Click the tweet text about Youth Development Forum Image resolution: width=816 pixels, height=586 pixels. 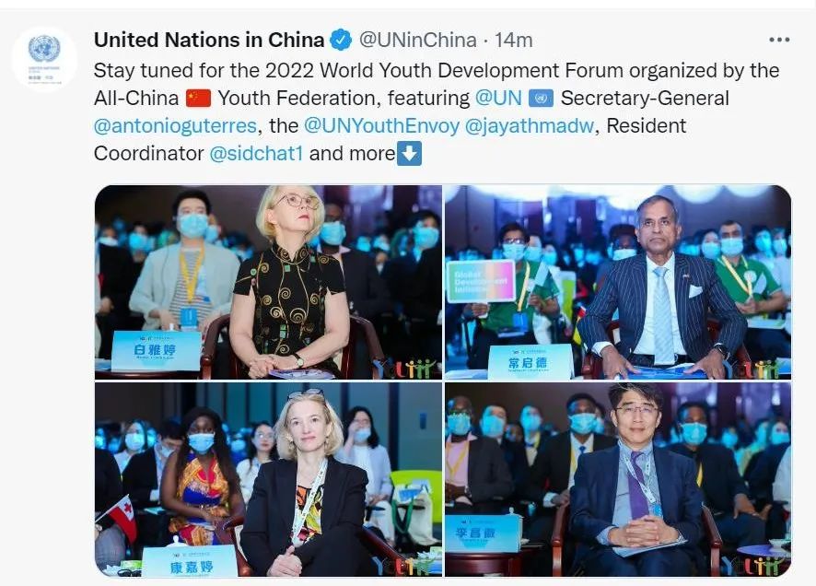click(x=437, y=111)
